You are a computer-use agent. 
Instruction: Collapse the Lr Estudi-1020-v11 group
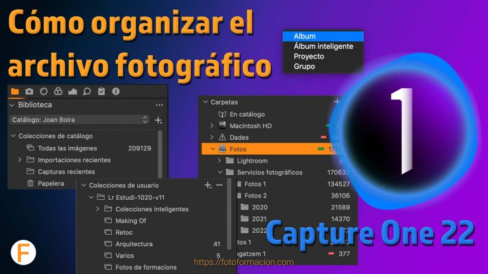click(91, 197)
